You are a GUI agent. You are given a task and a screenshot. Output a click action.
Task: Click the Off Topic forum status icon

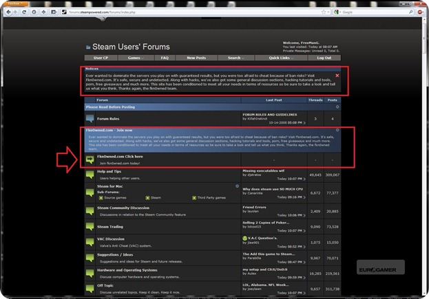click(x=90, y=289)
